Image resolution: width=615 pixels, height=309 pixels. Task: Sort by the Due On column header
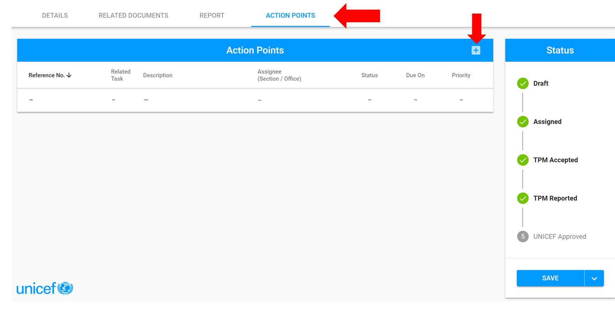coord(415,75)
